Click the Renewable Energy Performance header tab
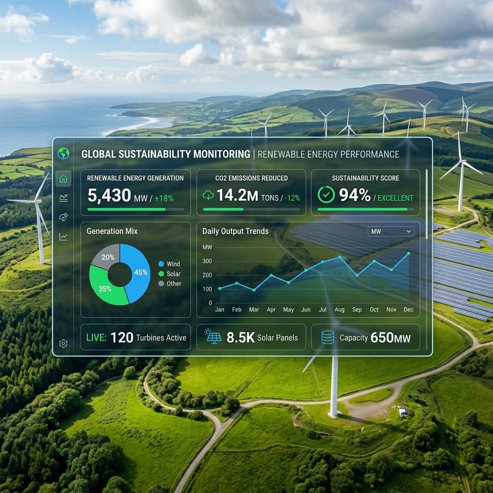The height and width of the screenshot is (493, 493). click(x=328, y=154)
